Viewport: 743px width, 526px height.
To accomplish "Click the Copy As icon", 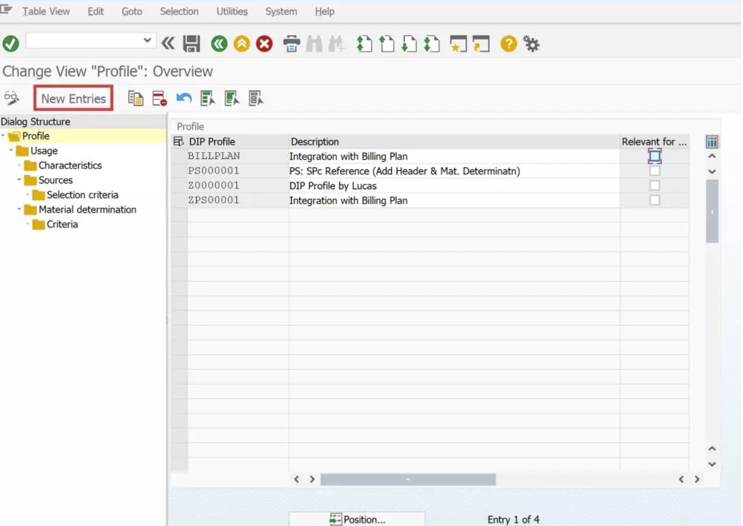I will pyautogui.click(x=136, y=99).
